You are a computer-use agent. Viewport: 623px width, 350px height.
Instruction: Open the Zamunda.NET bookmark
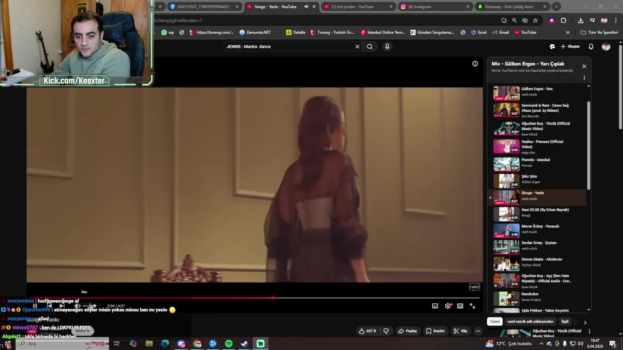click(255, 33)
